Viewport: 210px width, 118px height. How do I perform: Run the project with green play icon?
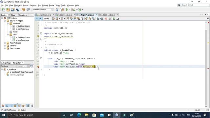[67, 10]
